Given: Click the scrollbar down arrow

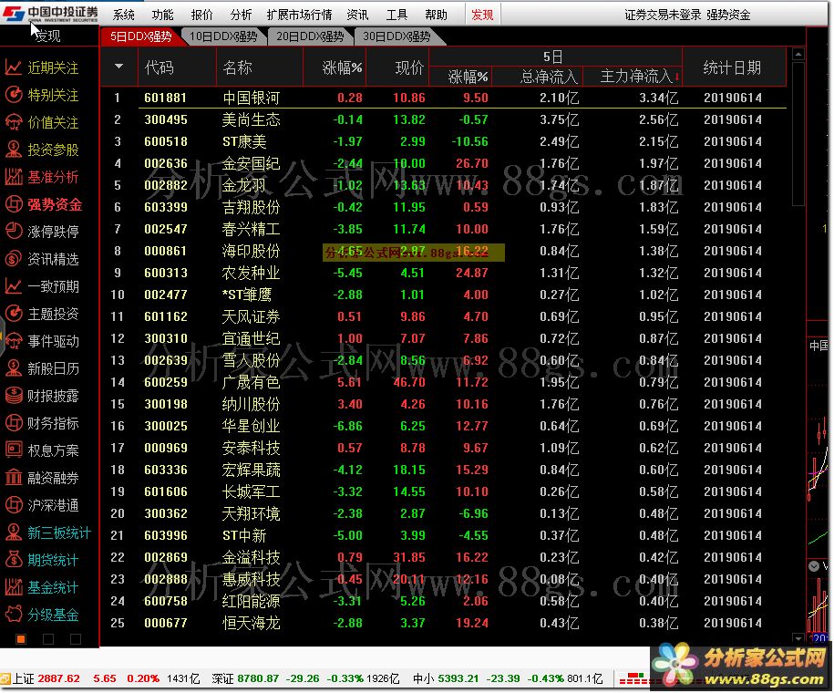Looking at the screenshot, I should point(798,637).
